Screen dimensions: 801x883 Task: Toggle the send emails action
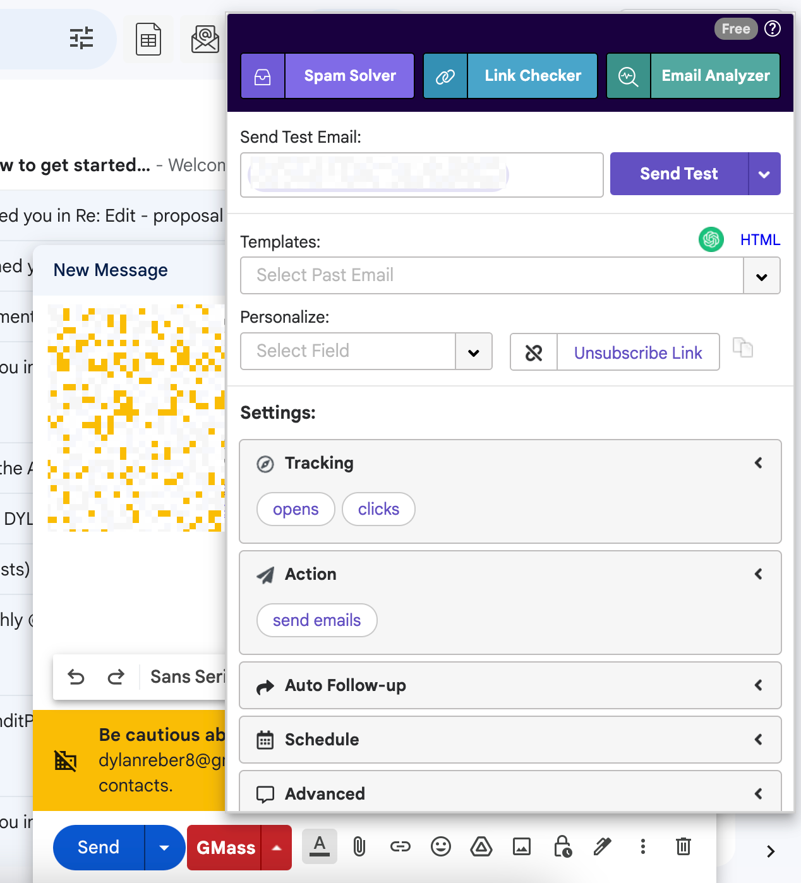coord(316,620)
